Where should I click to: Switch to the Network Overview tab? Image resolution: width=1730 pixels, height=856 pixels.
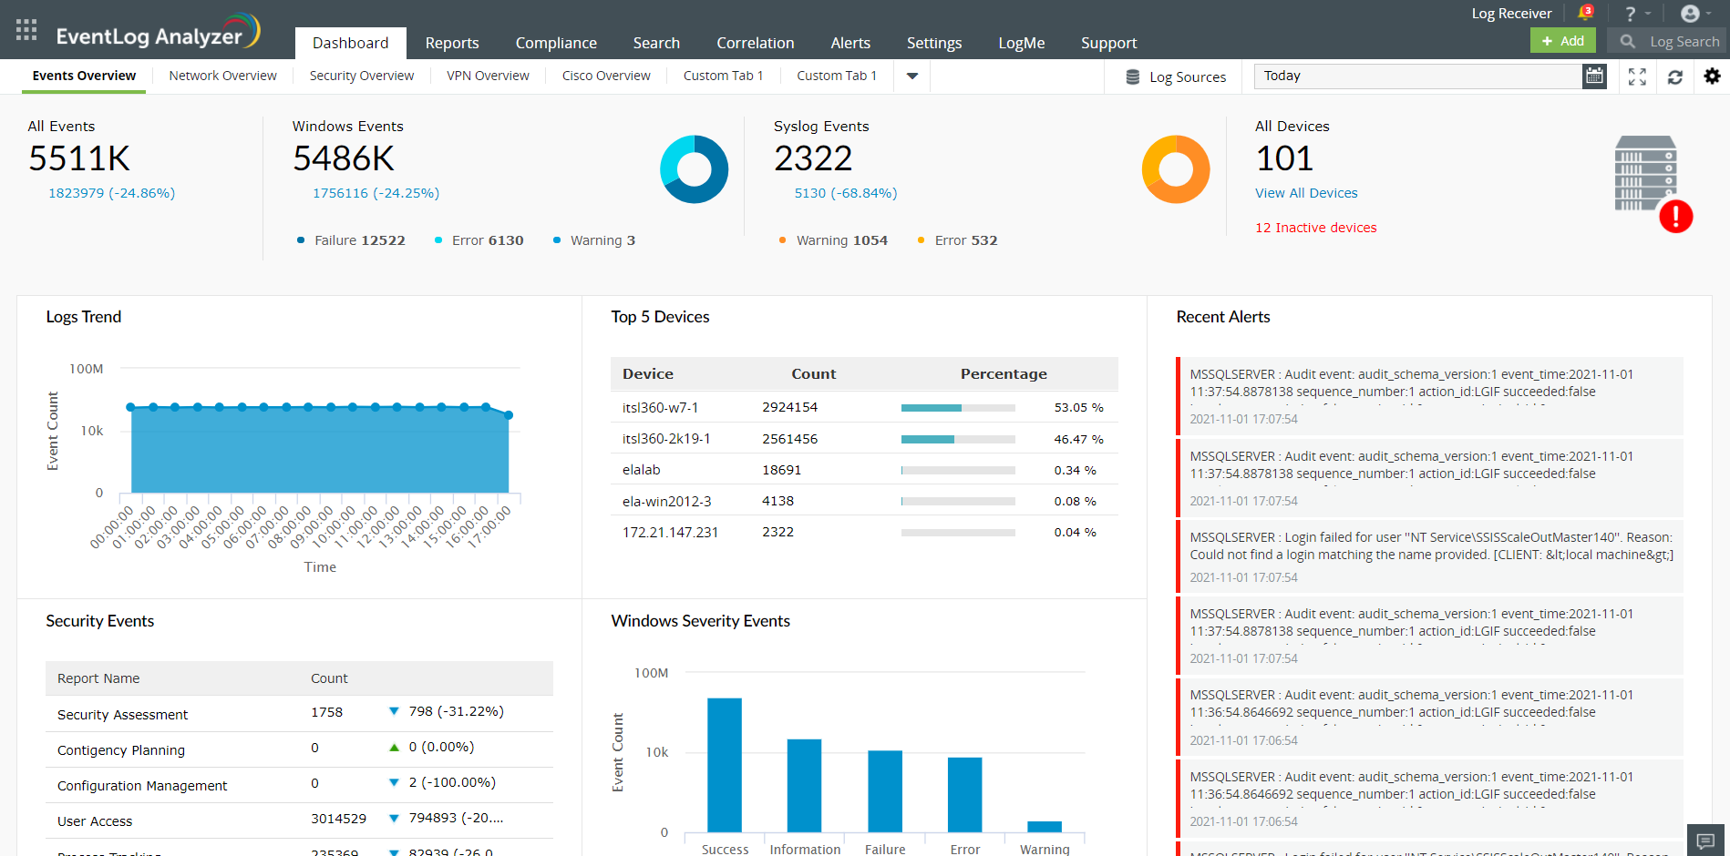221,76
